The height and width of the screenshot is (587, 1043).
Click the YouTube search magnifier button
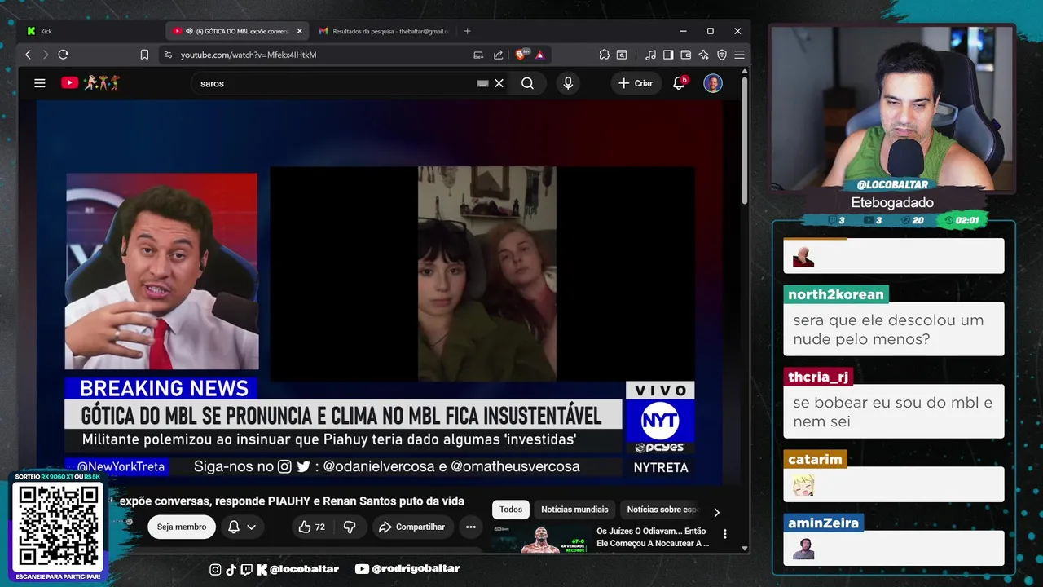tap(527, 83)
